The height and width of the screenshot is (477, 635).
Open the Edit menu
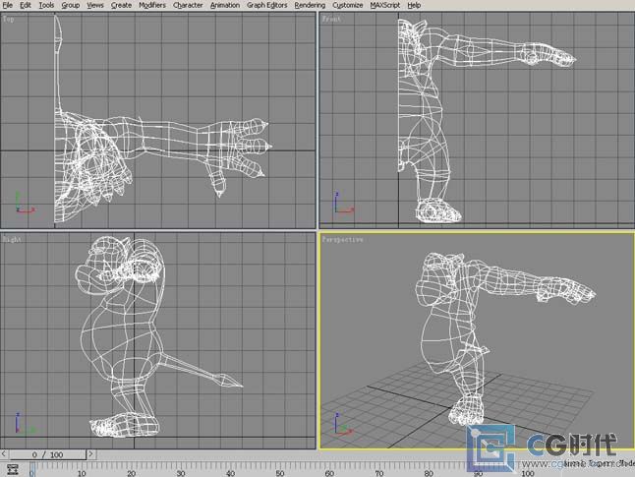(x=26, y=5)
